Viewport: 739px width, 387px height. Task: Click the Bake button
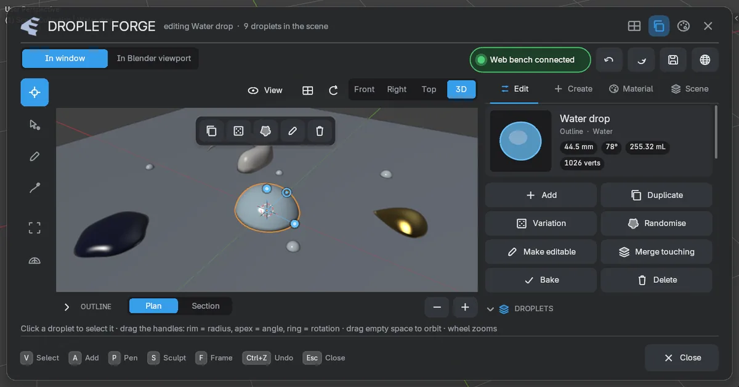point(541,280)
